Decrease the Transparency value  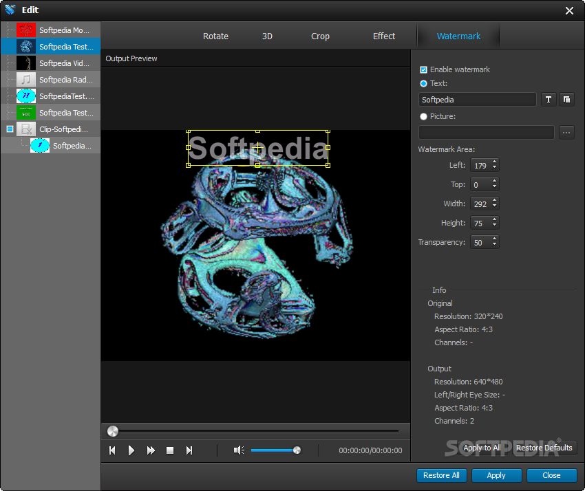(x=495, y=245)
